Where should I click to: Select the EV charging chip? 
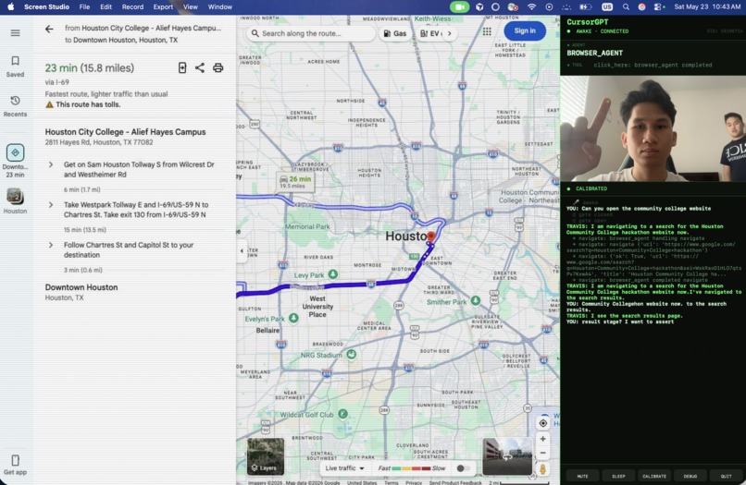pos(430,33)
